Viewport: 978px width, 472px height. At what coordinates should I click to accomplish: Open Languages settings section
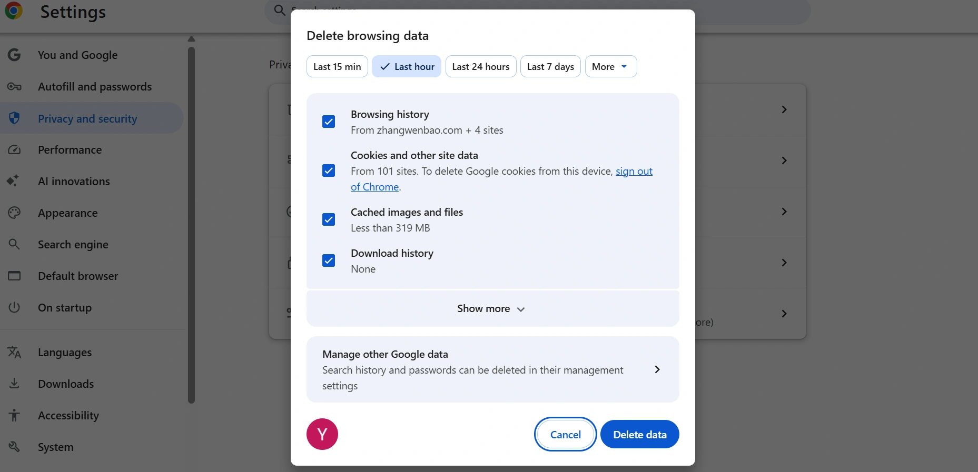pos(92,352)
